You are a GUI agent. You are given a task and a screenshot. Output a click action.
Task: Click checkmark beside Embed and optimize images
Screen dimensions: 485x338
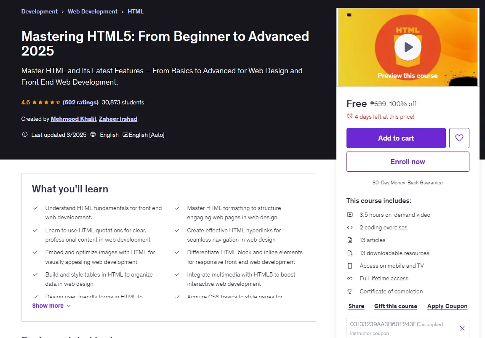[x=35, y=252]
